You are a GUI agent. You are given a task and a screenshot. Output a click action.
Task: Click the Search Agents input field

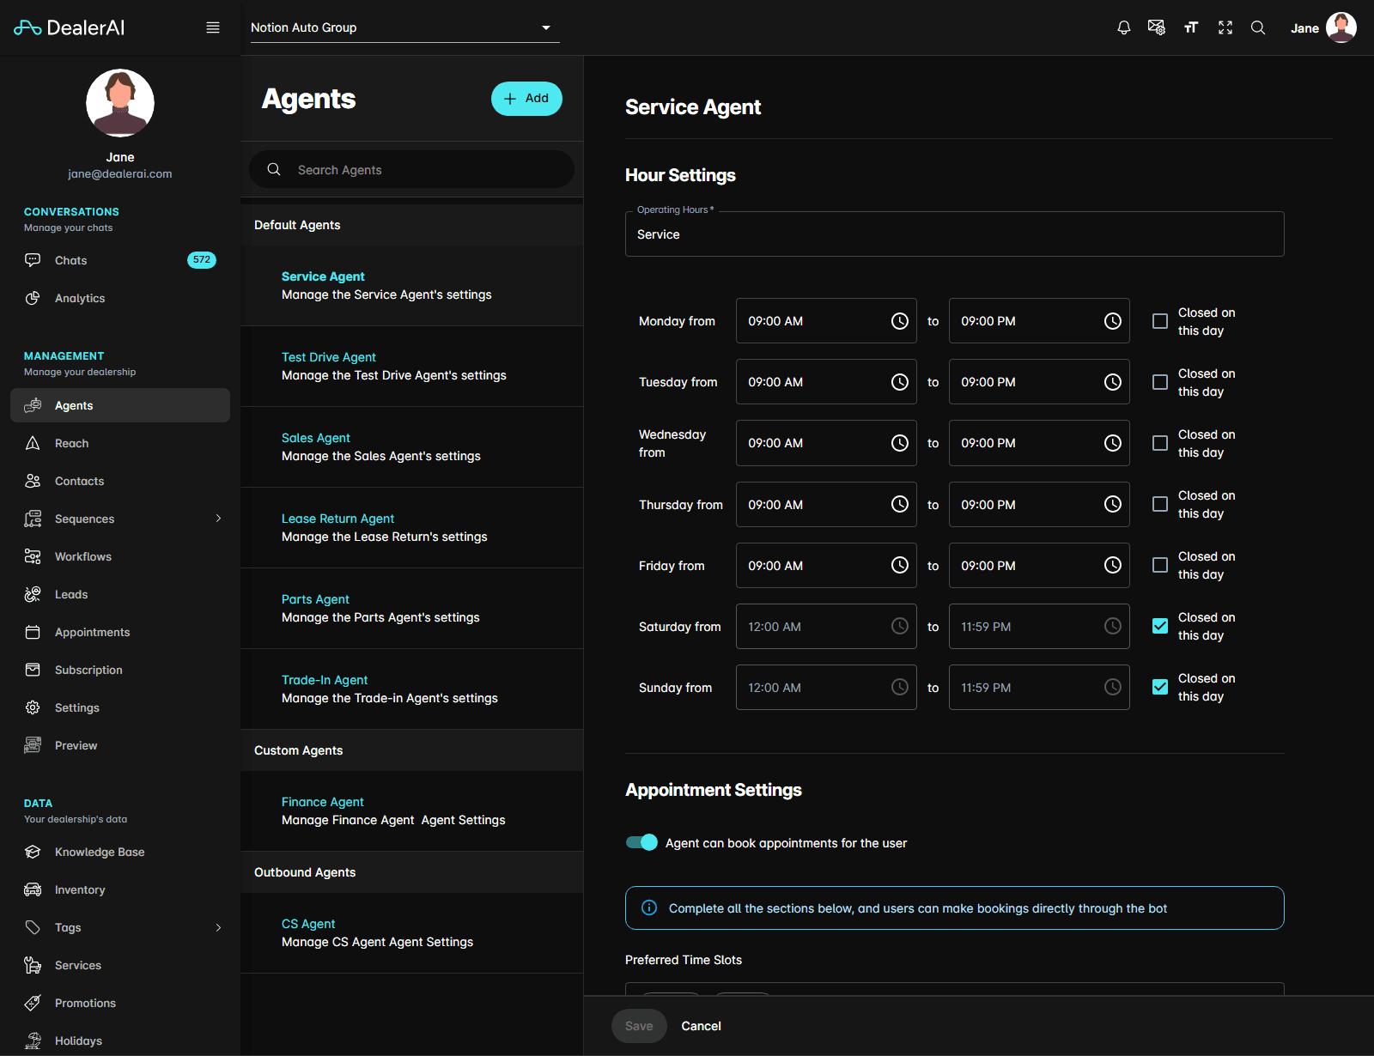point(411,170)
